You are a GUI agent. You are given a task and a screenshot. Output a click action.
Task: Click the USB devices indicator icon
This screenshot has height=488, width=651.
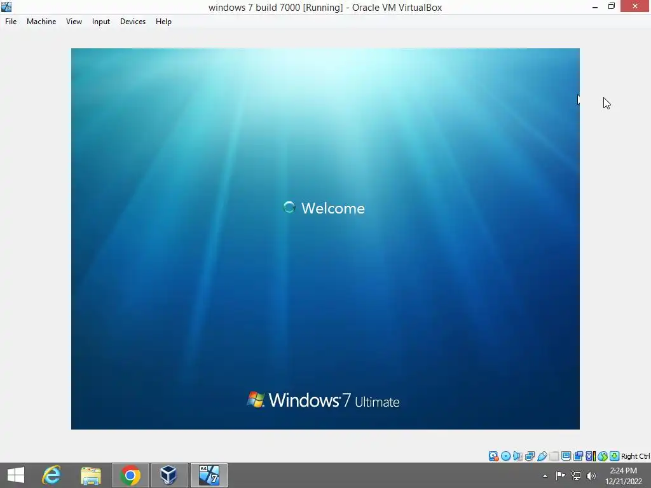tap(542, 456)
